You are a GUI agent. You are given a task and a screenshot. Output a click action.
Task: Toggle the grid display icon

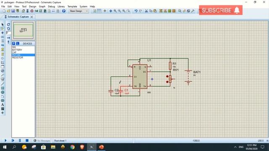pos(99,11)
